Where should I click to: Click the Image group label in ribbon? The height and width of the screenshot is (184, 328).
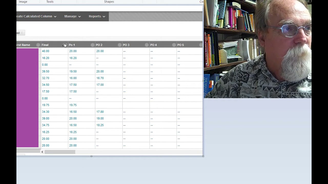click(23, 2)
